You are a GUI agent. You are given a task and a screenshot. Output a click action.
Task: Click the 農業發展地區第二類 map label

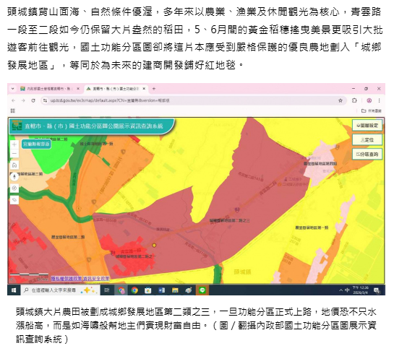click(68, 237)
